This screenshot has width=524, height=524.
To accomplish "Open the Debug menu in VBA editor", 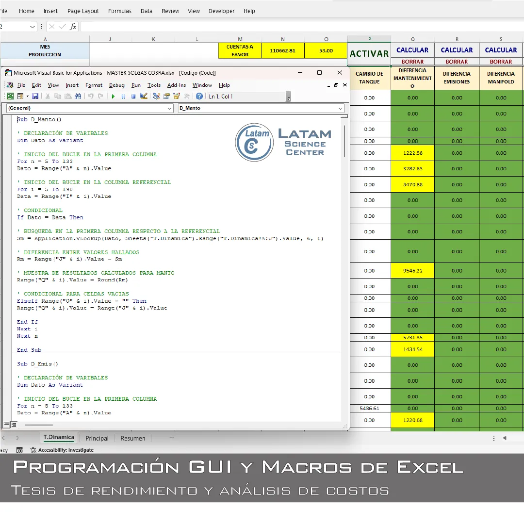I will click(116, 85).
